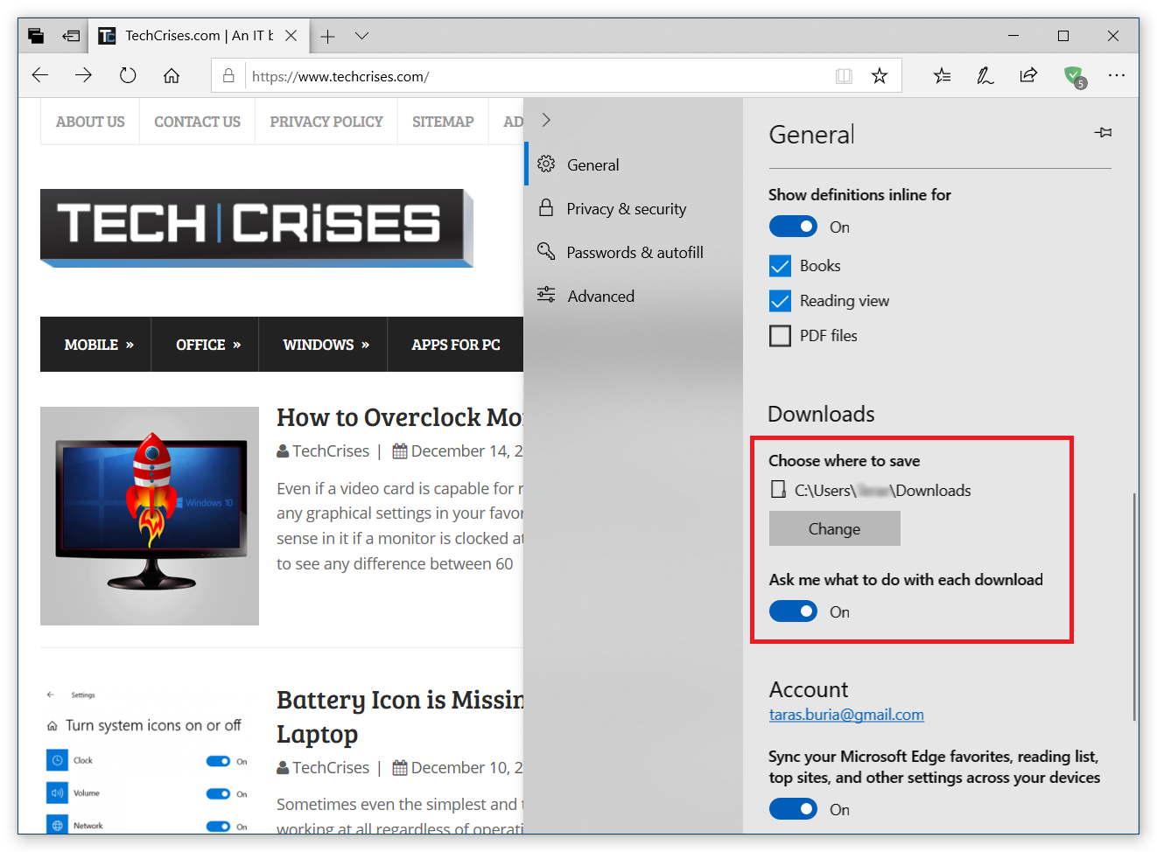The image size is (1157, 852).
Task: Open the Reading view icon in address bar
Action: (844, 76)
